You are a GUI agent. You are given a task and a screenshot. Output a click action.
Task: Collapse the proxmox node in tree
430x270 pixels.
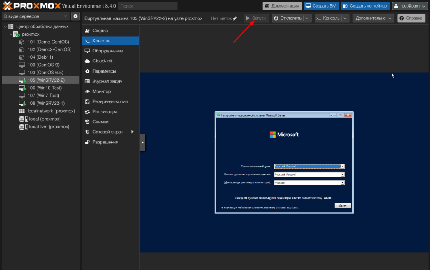tap(11, 34)
